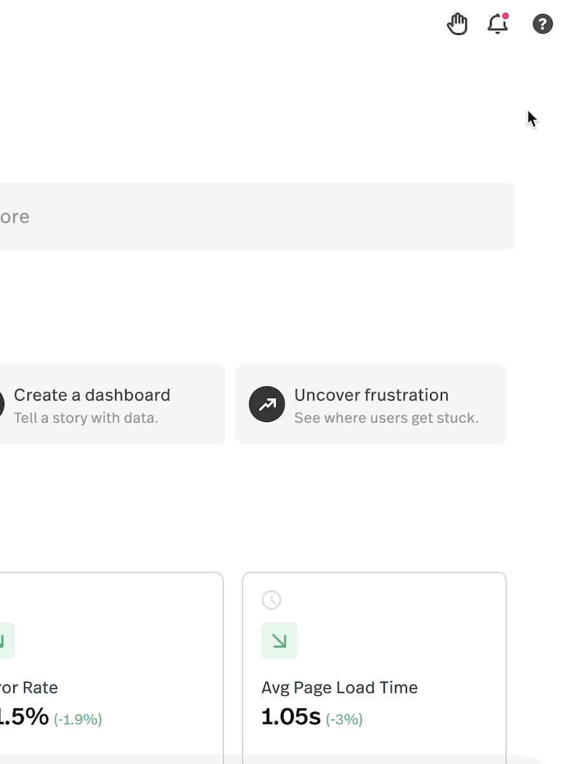
Task: Click the raised hand icon in header
Action: click(457, 25)
